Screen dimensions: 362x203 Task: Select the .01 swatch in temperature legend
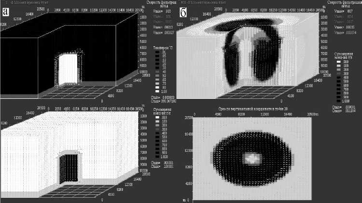coord(157,52)
